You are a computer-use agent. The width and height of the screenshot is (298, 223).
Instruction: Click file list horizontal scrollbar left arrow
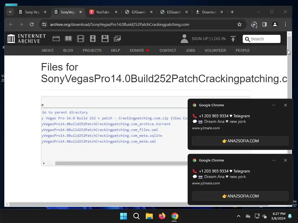[44, 163]
